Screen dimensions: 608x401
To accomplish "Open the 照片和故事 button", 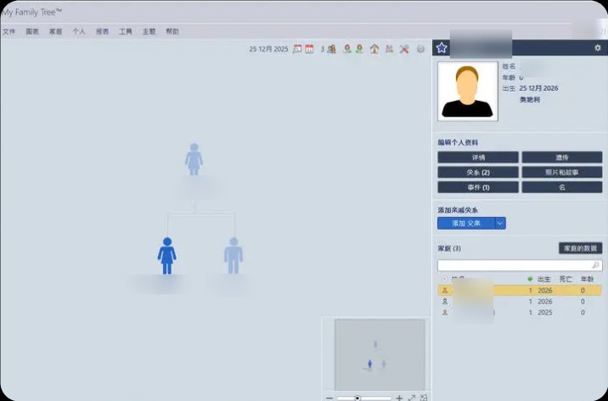I will coord(562,172).
